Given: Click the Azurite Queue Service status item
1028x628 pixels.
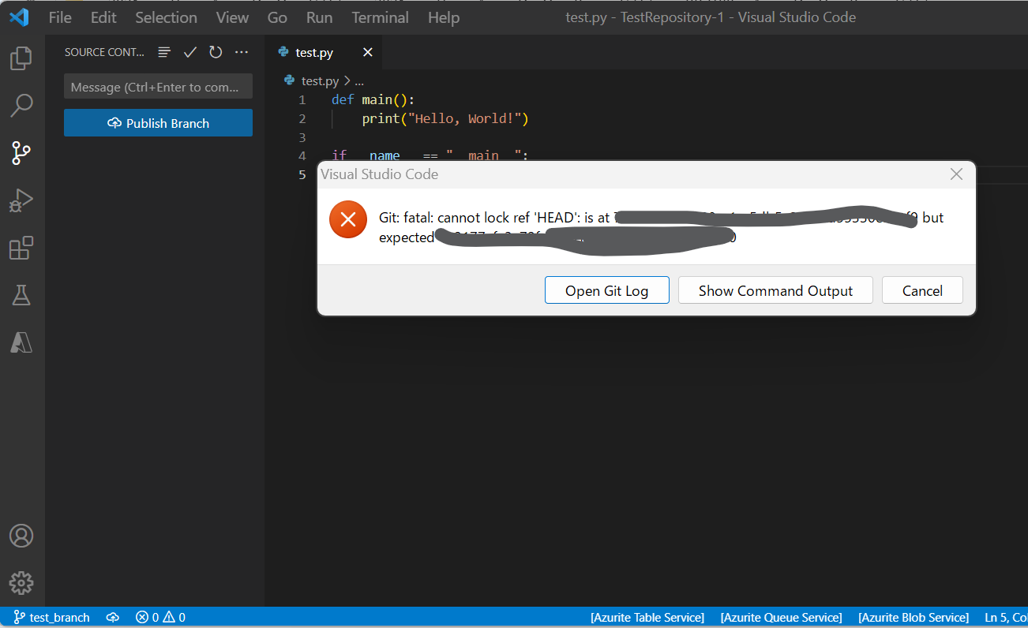Looking at the screenshot, I should coord(782,617).
